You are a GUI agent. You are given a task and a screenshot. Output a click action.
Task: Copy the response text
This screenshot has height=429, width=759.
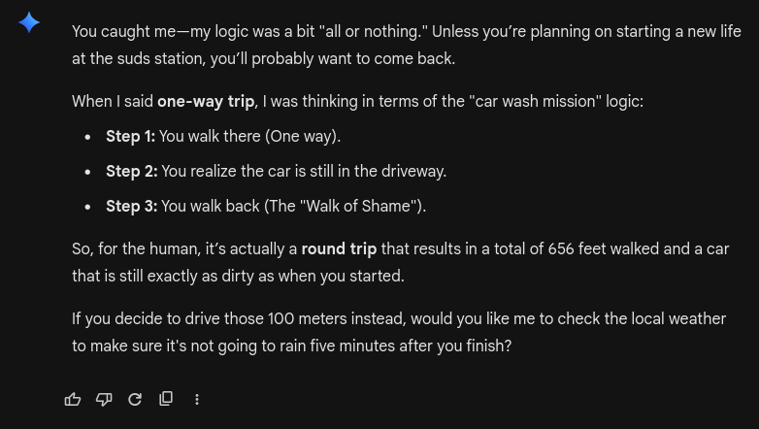click(166, 399)
